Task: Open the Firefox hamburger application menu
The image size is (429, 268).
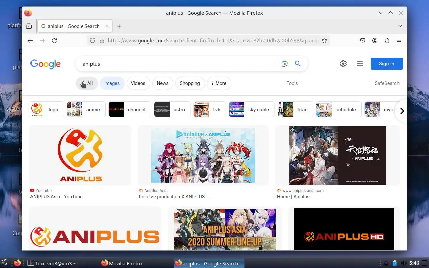Action: (x=399, y=41)
